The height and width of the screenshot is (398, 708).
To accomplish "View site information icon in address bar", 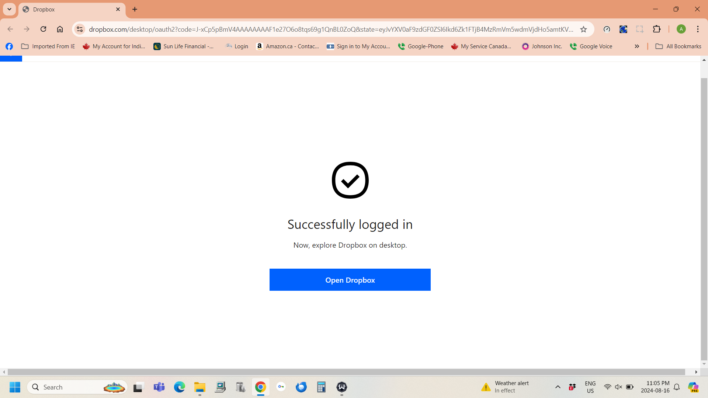I will point(80,29).
